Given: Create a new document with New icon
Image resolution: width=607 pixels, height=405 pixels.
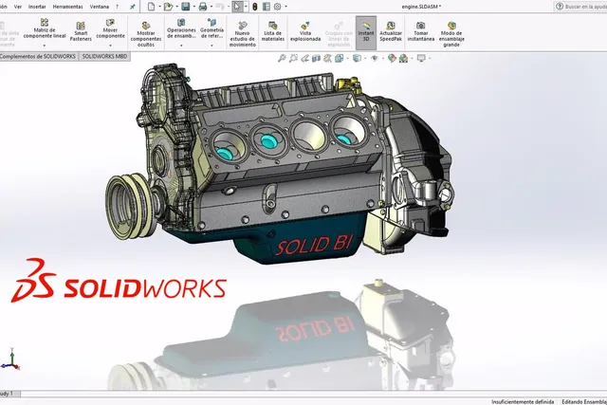Looking at the screenshot, I should [x=152, y=7].
